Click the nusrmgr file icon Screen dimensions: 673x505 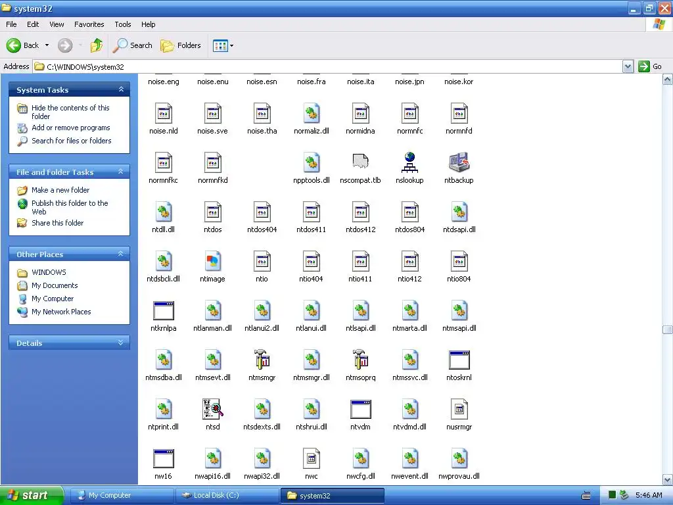pyautogui.click(x=459, y=409)
